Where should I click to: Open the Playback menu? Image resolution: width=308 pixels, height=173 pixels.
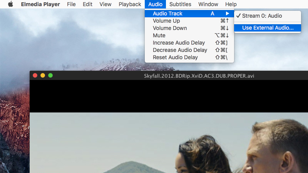pyautogui.click(x=130, y=4)
